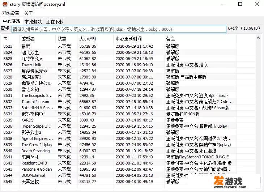Viewport: 264px width, 192px height.
Task: Focus the 查找 search input field
Action: (x=119, y=29)
